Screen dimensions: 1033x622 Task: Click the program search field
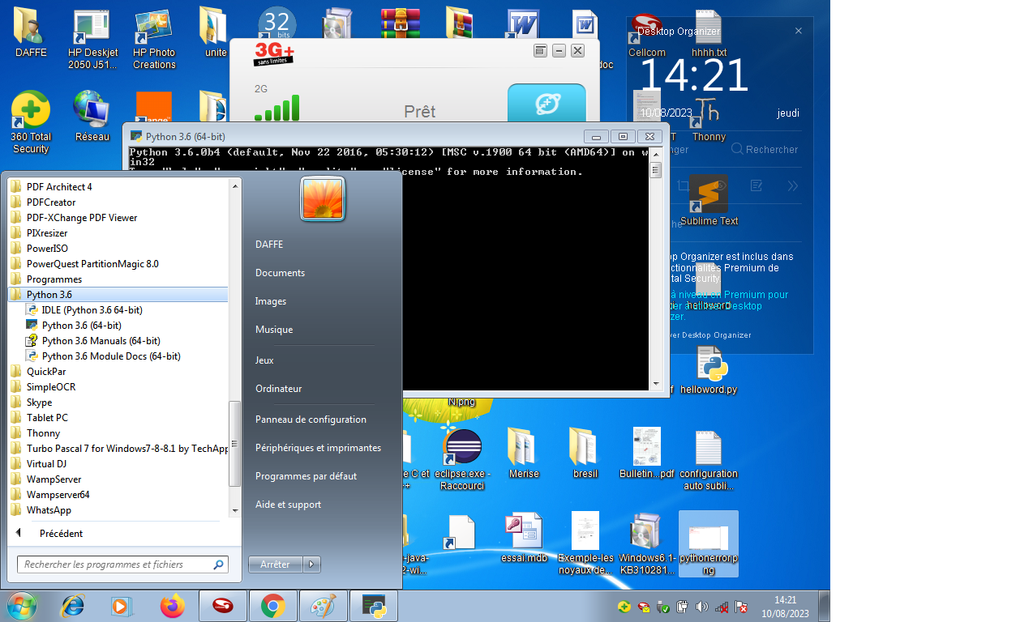[115, 564]
